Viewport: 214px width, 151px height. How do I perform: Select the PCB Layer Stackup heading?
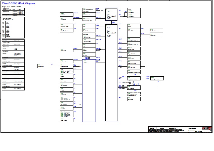tap(7, 18)
